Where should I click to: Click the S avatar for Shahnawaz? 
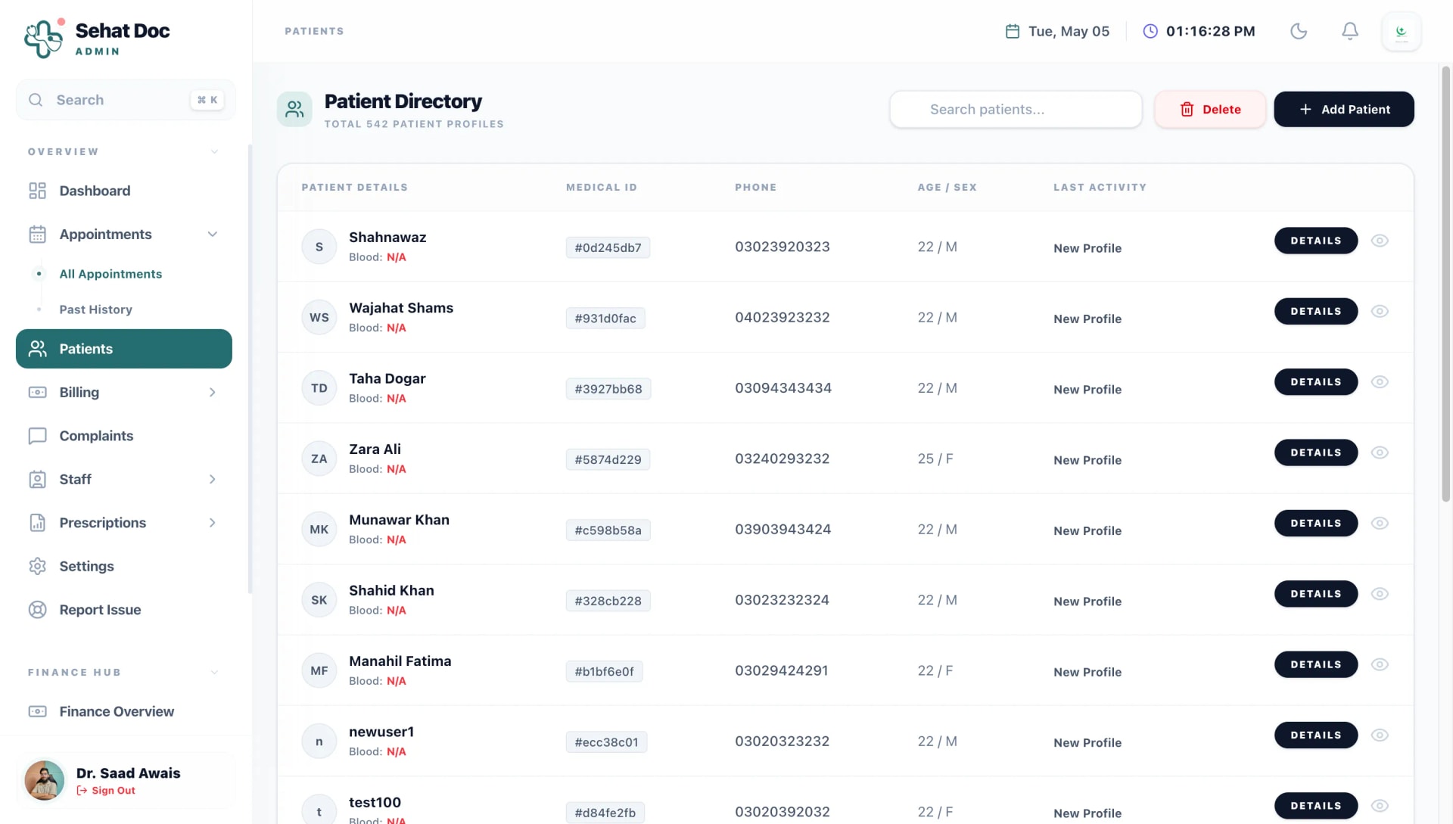pyautogui.click(x=319, y=247)
